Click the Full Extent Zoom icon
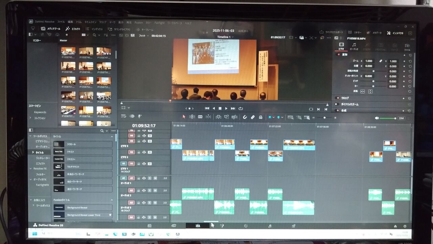 [291, 117]
